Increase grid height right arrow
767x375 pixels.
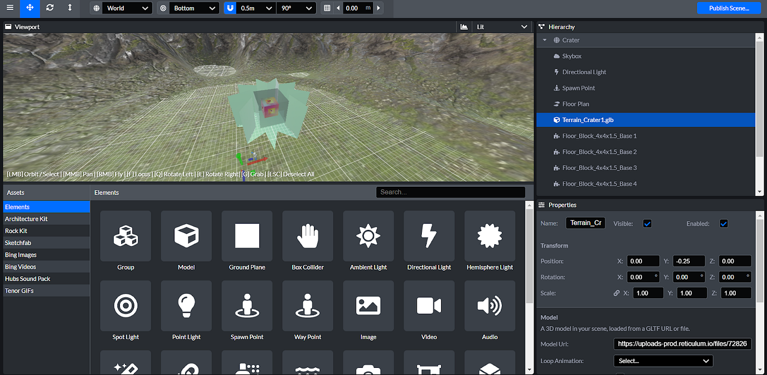coord(379,8)
